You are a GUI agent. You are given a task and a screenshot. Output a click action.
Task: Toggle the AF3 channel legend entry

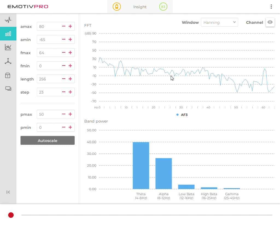[x=182, y=115]
